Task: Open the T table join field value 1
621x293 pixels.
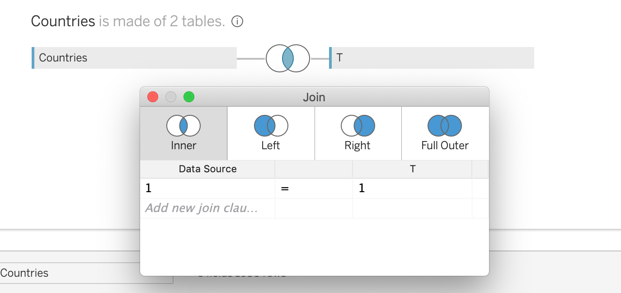Action: (x=412, y=189)
